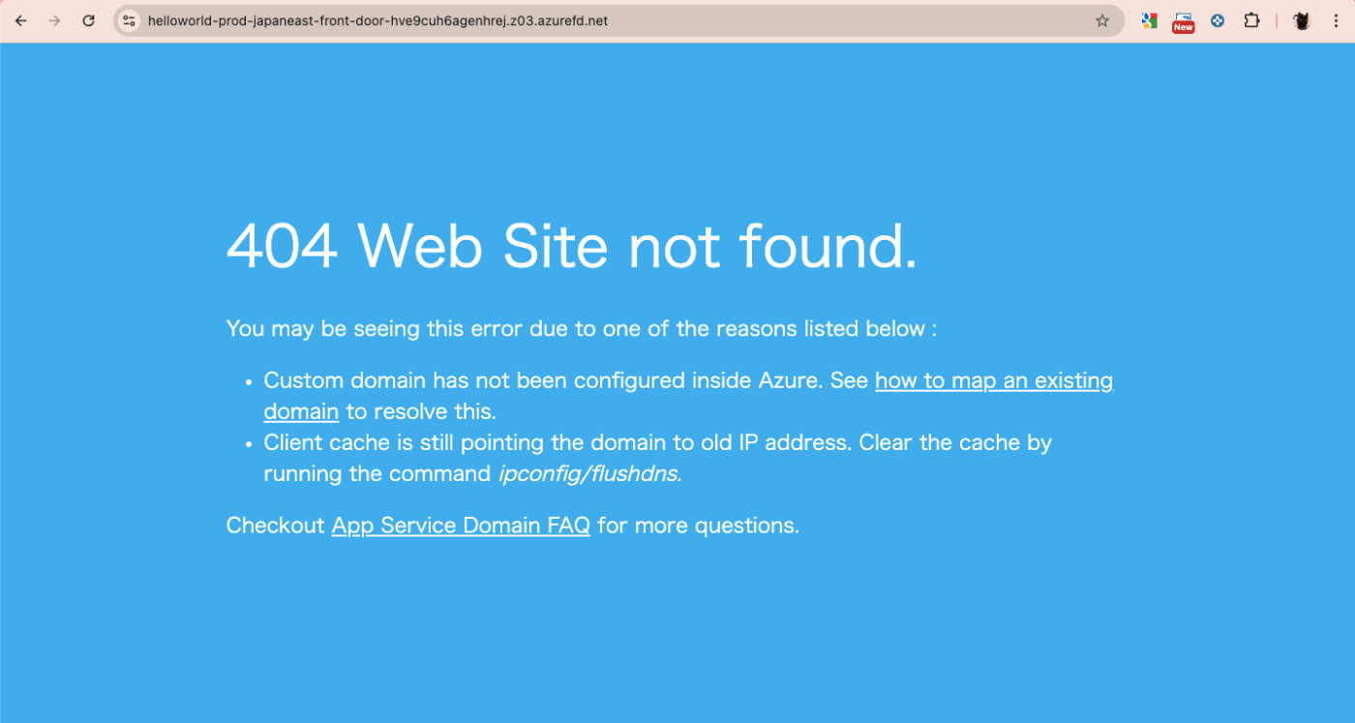Open the blue circular extension icon

[1218, 20]
